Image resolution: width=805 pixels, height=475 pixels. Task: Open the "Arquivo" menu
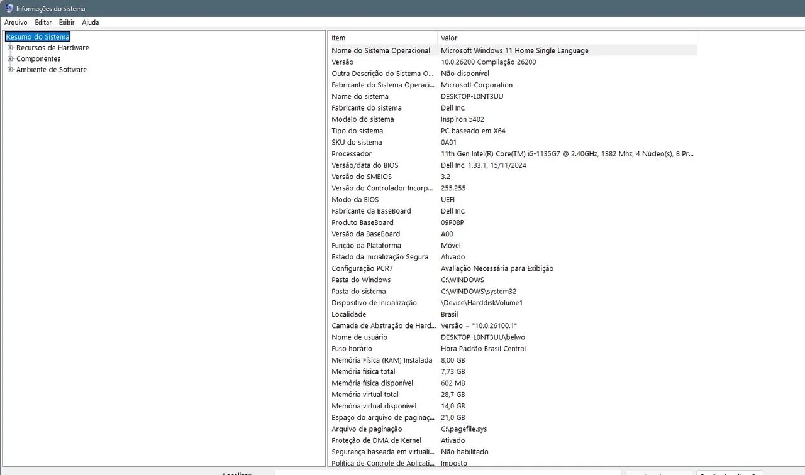pyautogui.click(x=15, y=22)
